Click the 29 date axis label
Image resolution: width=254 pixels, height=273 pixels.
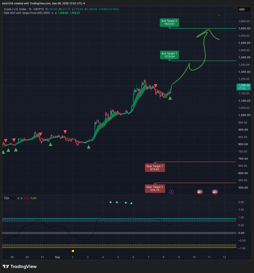12,257
